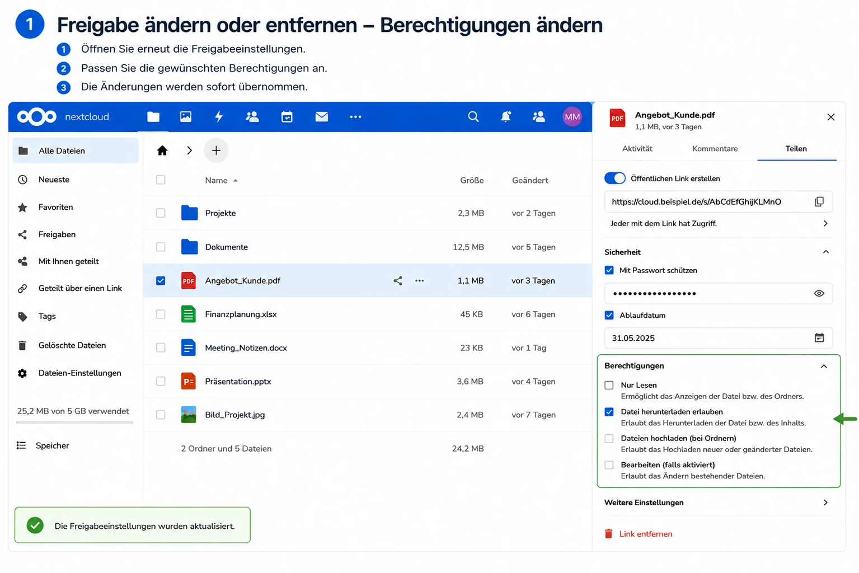Open the notifications bell
Image resolution: width=859 pixels, height=573 pixels.
[506, 116]
